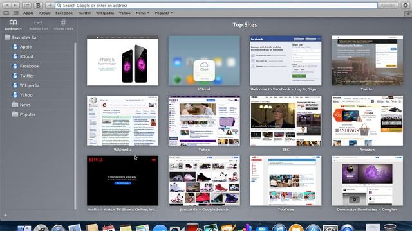Screen dimensions: 412x231
Task: Switch to the Reading List sidebar tab
Action: pyautogui.click(x=39, y=24)
